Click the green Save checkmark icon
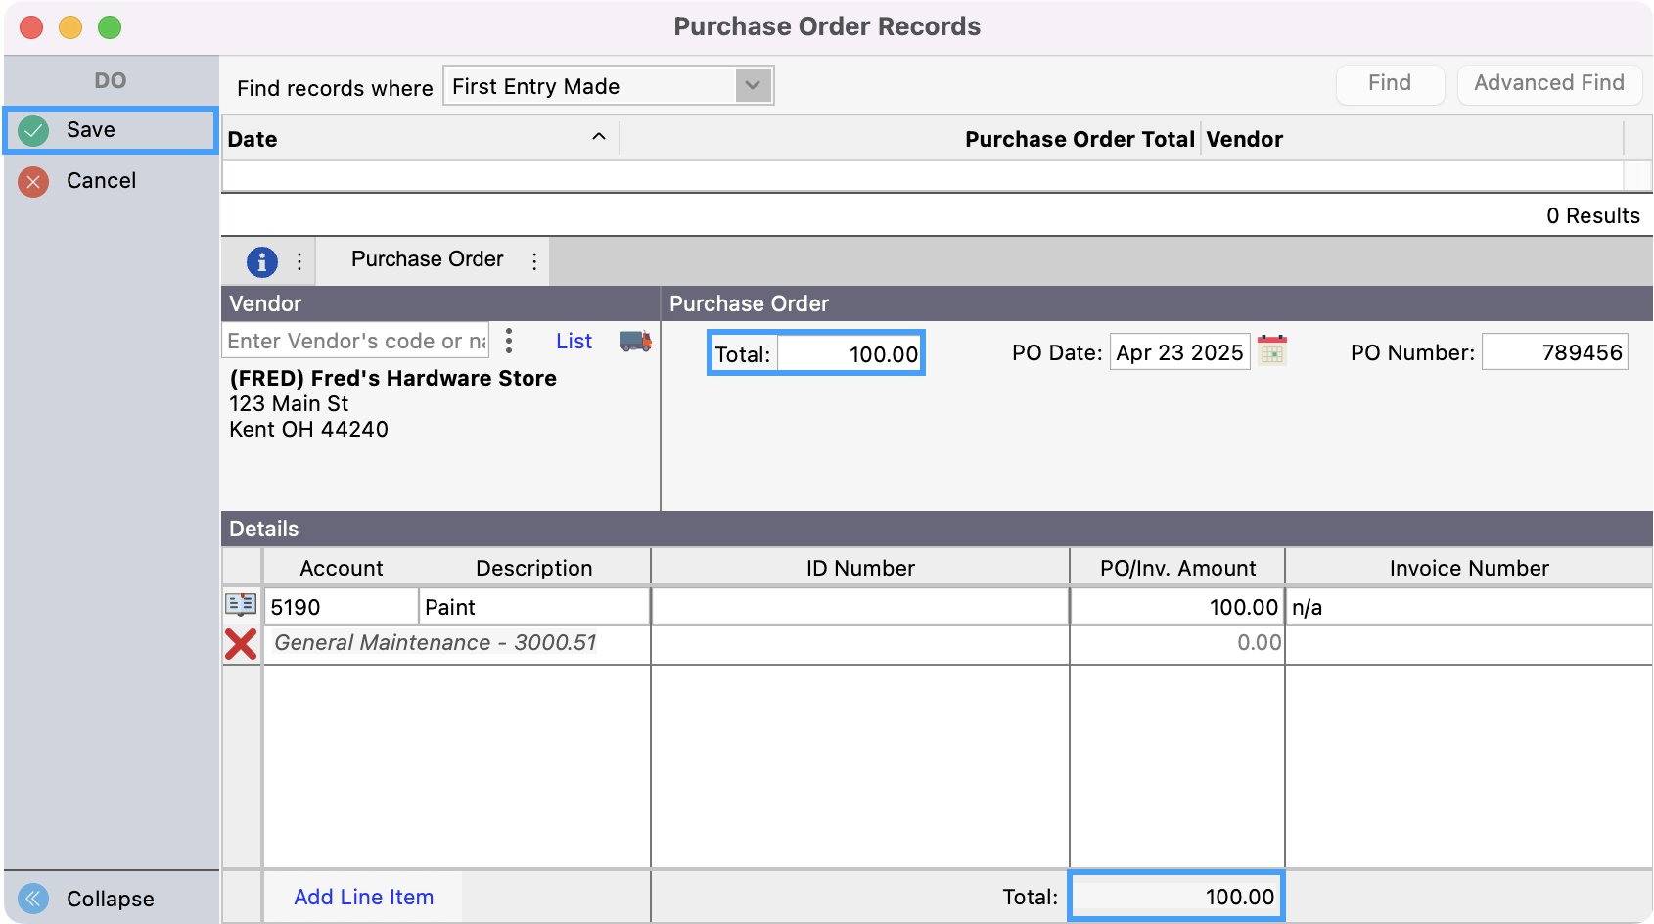 (x=33, y=130)
